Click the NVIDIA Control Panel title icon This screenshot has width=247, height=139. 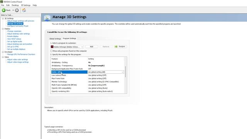[x=2, y=2]
